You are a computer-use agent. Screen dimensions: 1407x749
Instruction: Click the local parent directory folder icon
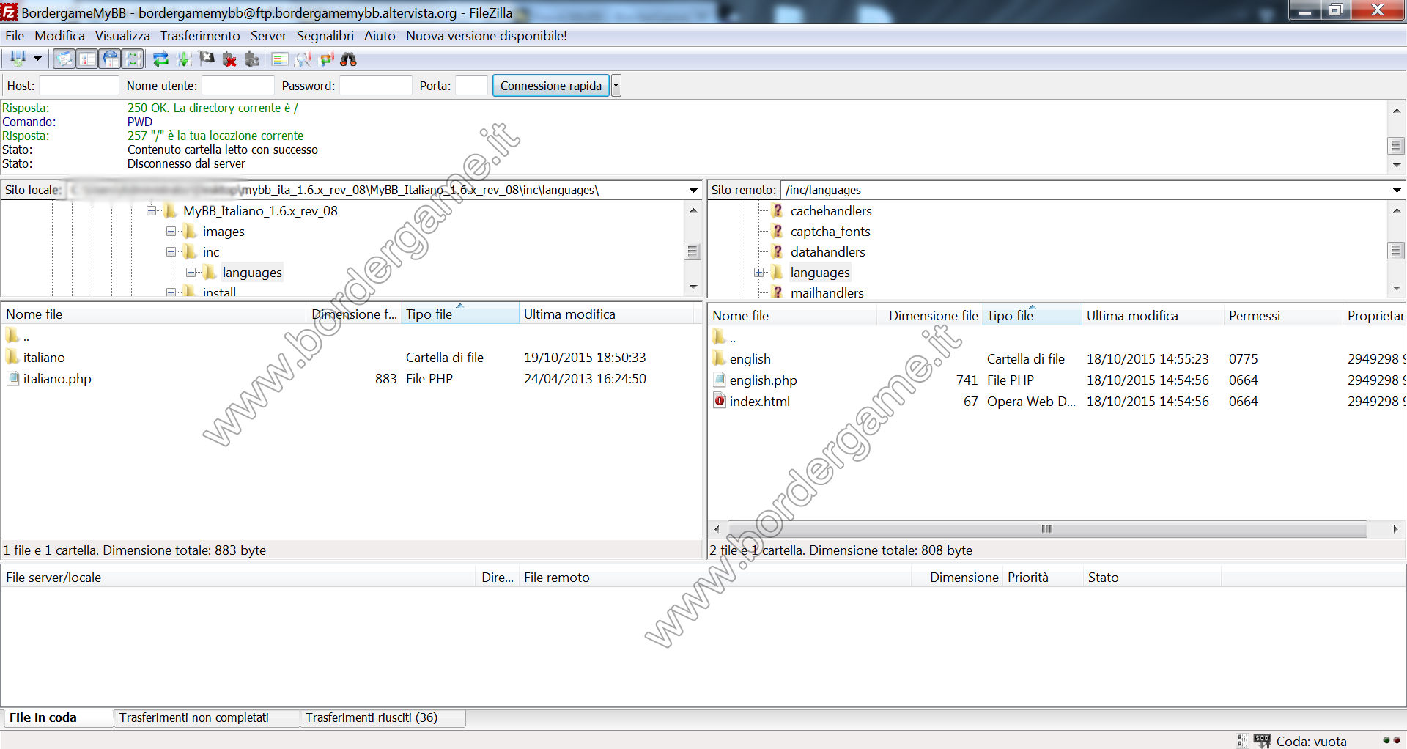(12, 336)
